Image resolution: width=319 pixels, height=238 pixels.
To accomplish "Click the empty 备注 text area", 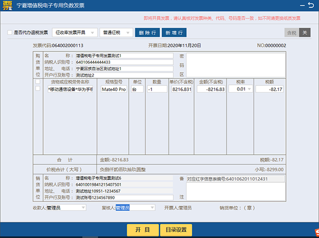I will click(236, 191).
